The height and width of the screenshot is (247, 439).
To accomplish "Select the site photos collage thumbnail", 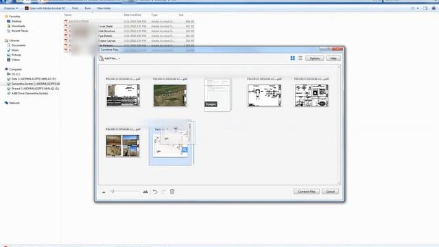I will coord(123,146).
